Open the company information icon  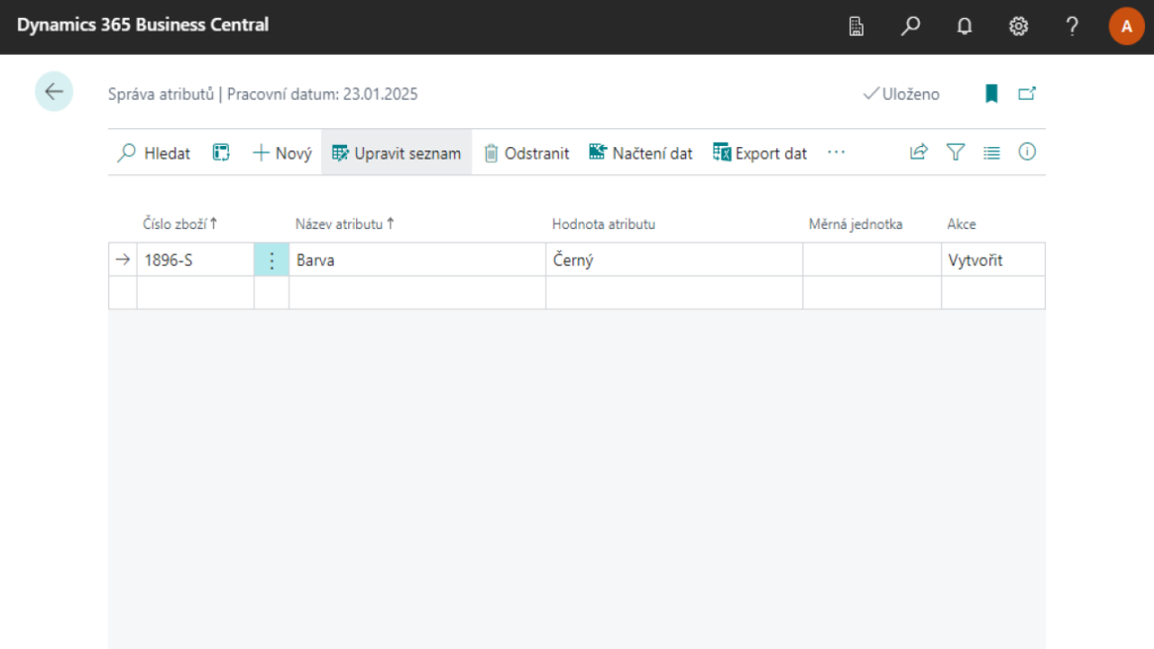(856, 27)
